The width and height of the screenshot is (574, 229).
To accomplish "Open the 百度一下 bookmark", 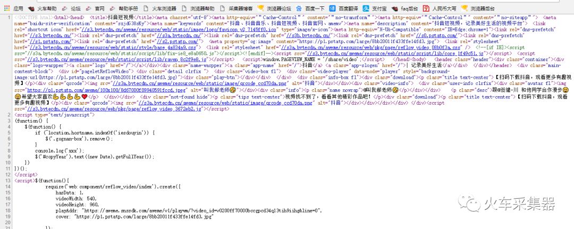I will [x=310, y=8].
